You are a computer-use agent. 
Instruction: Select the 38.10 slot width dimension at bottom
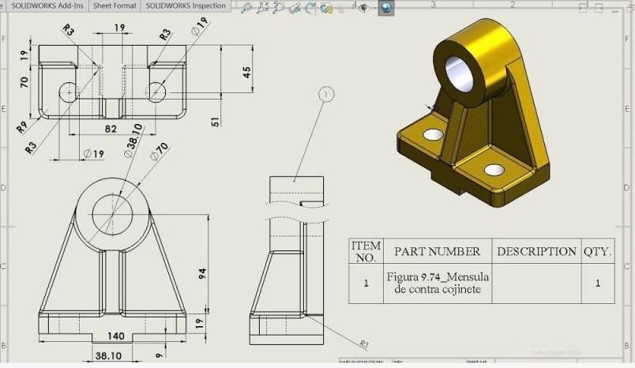click(x=108, y=356)
